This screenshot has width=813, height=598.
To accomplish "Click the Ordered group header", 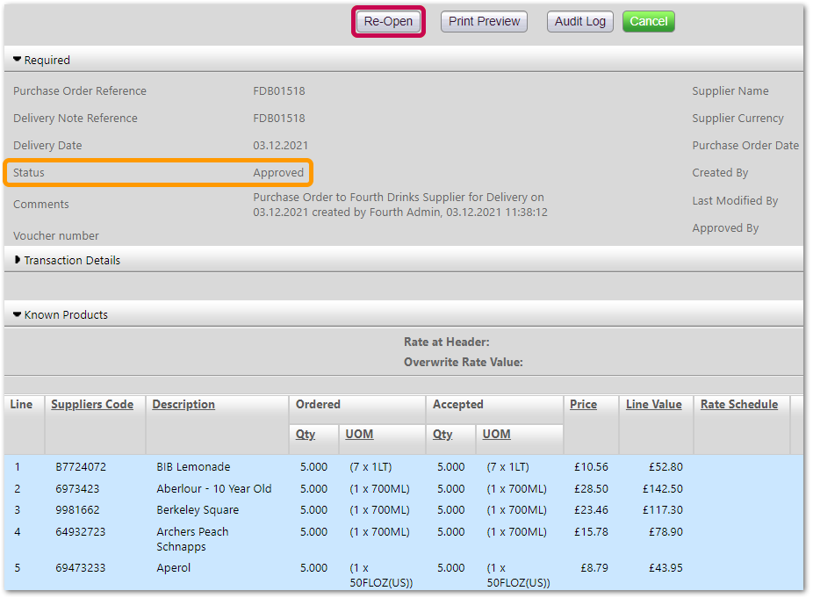I will [x=318, y=404].
